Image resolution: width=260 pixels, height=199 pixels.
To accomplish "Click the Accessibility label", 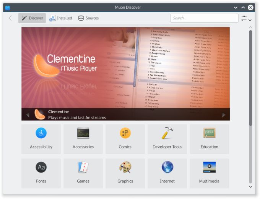I will coord(41,147).
